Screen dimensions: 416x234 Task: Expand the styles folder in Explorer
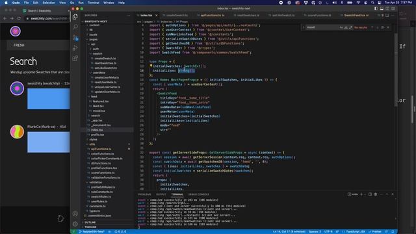[x=93, y=140]
